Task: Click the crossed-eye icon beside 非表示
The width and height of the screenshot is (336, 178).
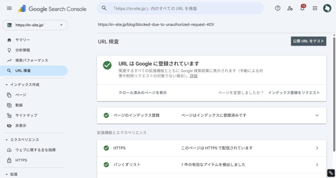Action: pos(9,126)
